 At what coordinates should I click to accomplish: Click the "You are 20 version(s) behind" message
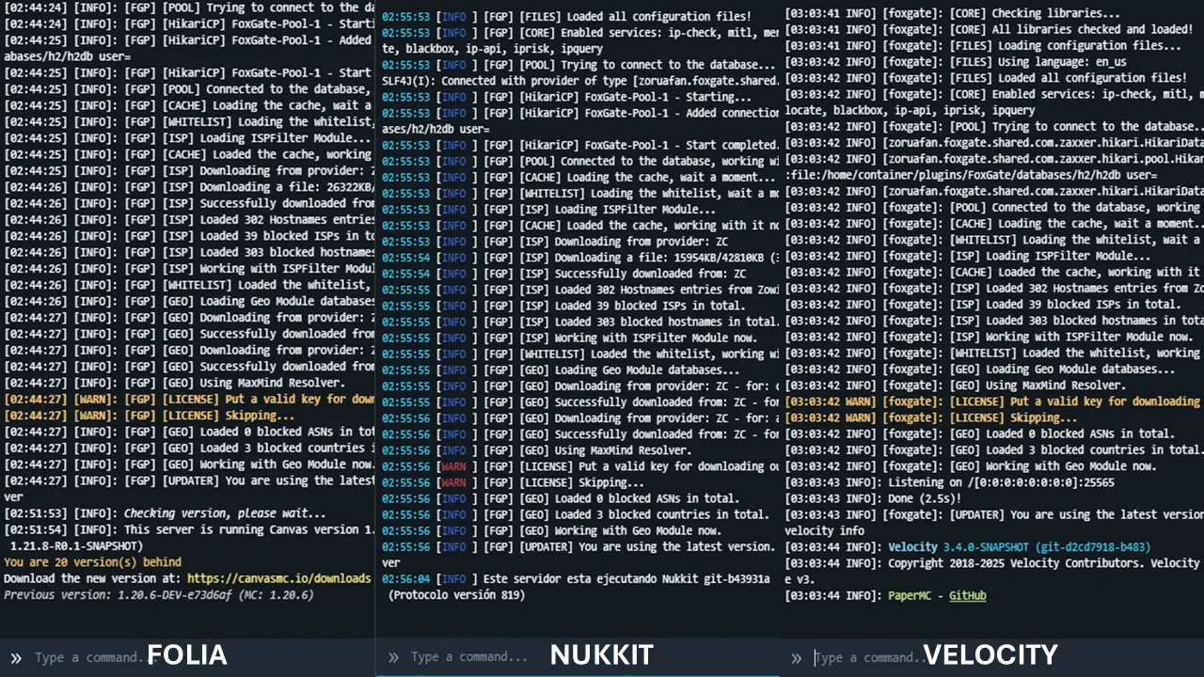point(92,562)
